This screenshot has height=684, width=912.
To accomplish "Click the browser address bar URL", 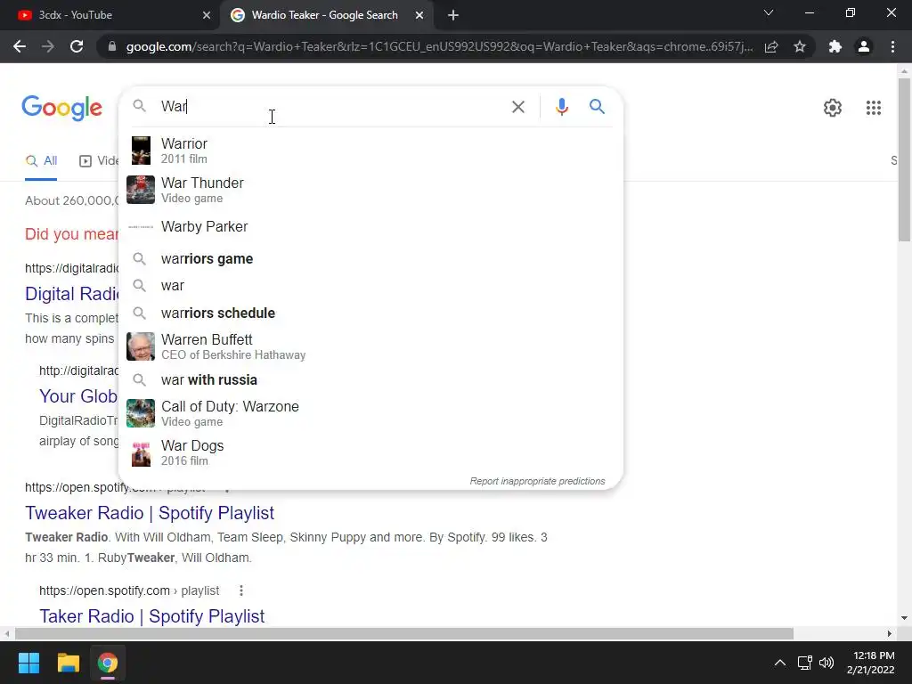I will [439, 46].
